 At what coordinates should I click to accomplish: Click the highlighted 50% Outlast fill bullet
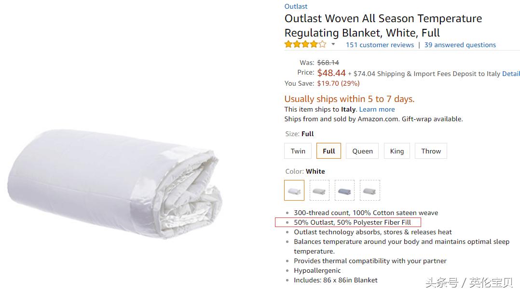tap(352, 222)
